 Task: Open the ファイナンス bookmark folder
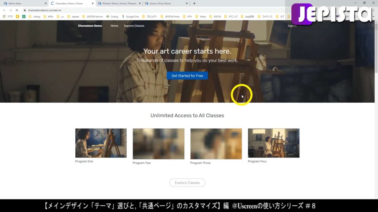265,17
